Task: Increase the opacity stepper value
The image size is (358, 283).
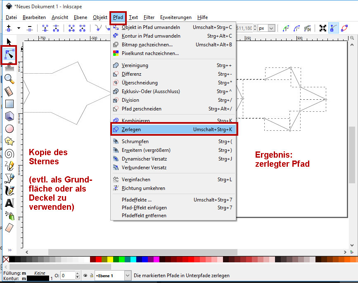Action: [x=77, y=273]
